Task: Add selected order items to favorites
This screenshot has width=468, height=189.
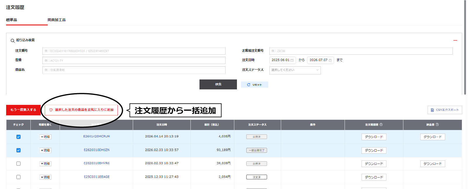Action: pos(81,110)
